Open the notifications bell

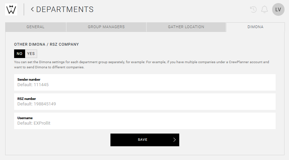pyautogui.click(x=264, y=10)
